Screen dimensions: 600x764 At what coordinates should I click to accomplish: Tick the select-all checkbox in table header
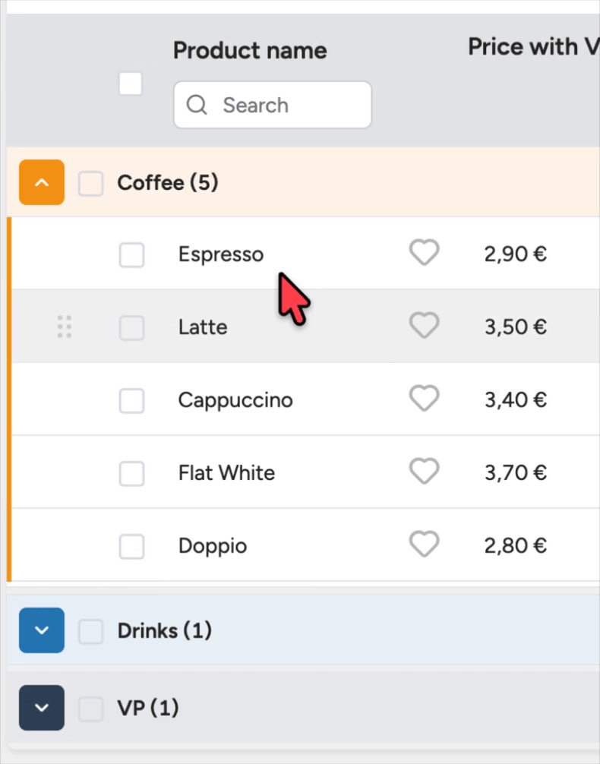point(131,84)
